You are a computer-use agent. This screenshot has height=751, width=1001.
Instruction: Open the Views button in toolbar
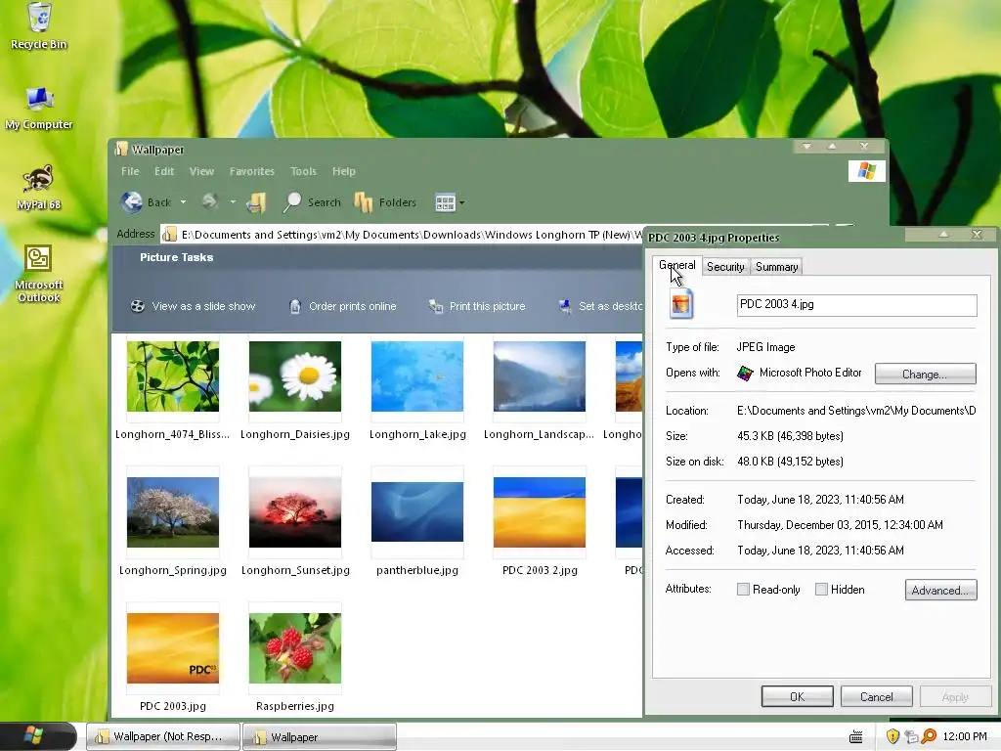[445, 203]
